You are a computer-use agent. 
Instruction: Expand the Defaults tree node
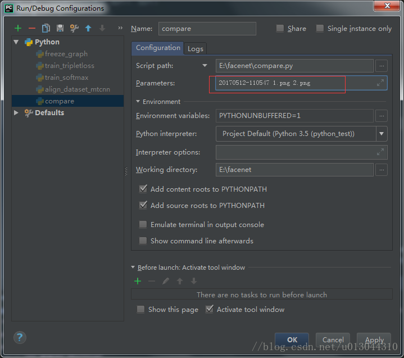(x=16, y=112)
